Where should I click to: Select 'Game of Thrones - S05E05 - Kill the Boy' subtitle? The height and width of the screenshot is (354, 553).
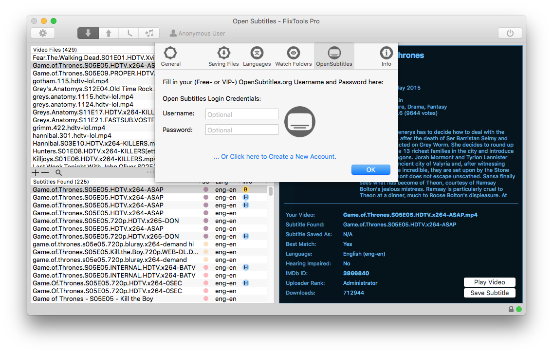pos(149,298)
